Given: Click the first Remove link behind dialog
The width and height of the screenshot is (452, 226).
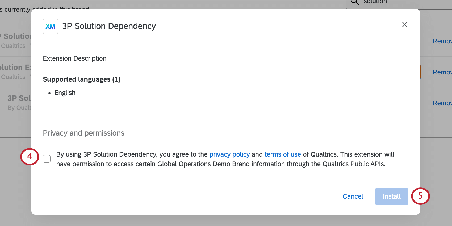Looking at the screenshot, I should 442,41.
